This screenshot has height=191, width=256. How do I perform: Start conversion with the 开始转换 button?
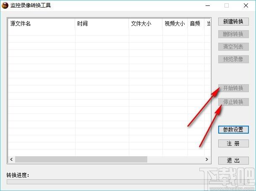[233, 88]
